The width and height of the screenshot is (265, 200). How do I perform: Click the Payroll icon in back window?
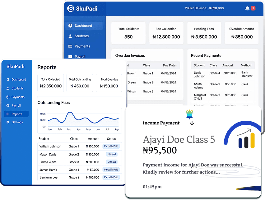tap(70, 57)
